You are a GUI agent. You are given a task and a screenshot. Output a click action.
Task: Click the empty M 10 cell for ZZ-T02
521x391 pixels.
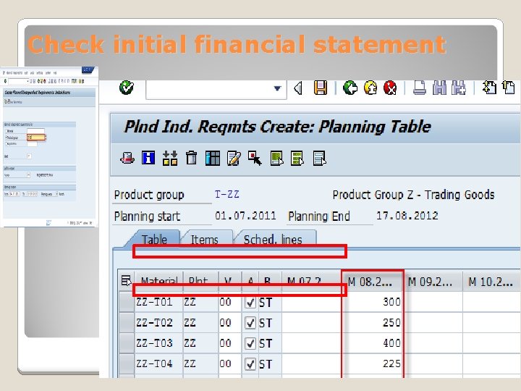point(492,322)
